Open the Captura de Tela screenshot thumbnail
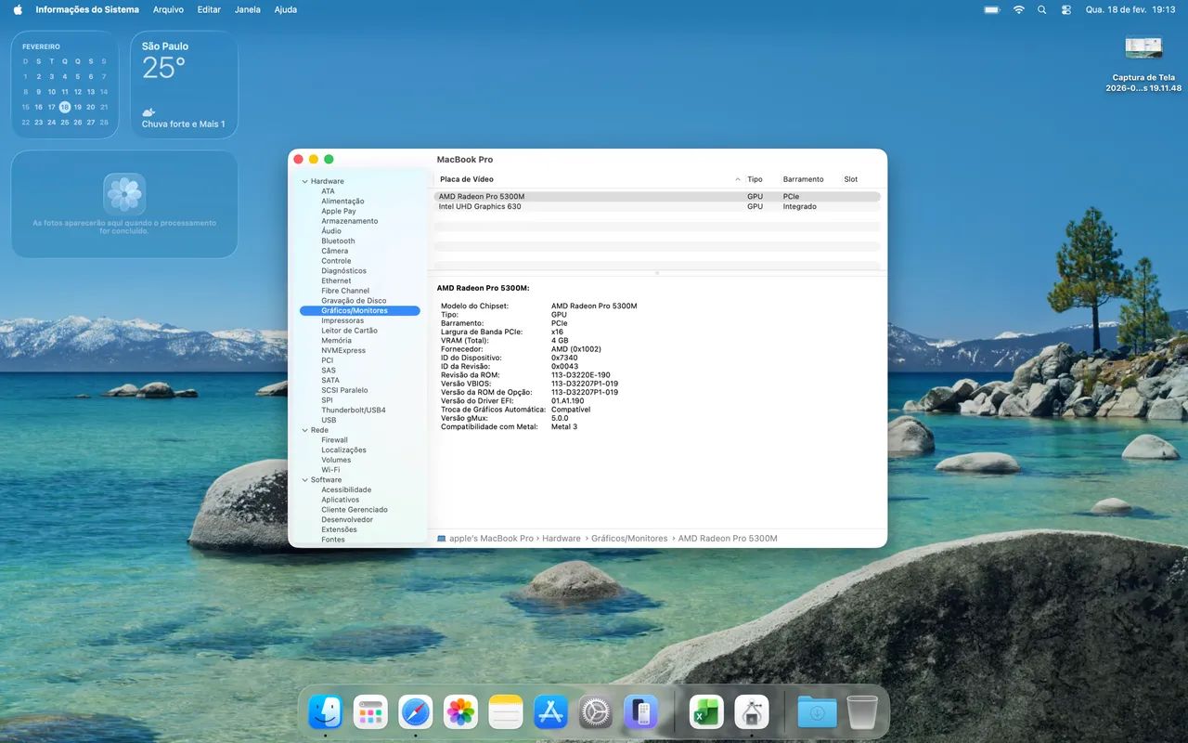 1143,46
